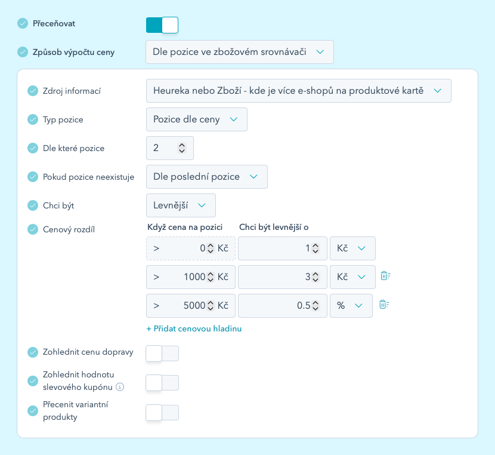This screenshot has height=455, width=495.
Task: Click the 5000 Kč threshold input field
Action: pyautogui.click(x=191, y=306)
